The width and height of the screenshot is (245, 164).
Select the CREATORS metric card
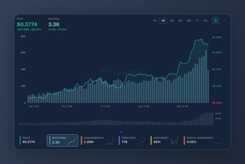(x=132, y=141)
